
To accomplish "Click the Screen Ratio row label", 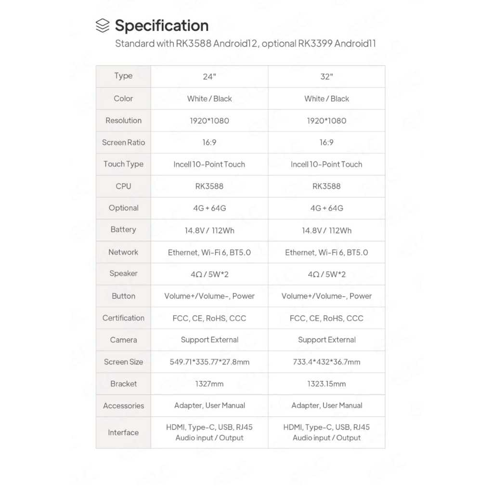I will coord(123,143).
